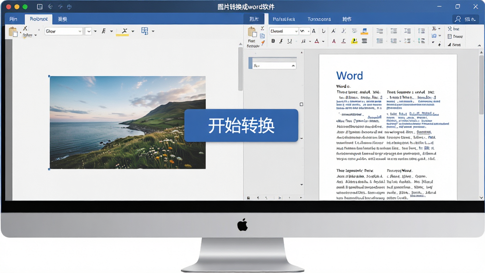485x273 pixels.
Task: Click the blue and orange shading icon
Action: [364, 31]
